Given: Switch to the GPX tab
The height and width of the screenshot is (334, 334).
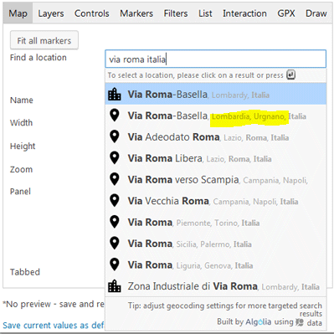Looking at the screenshot, I should pos(286,13).
